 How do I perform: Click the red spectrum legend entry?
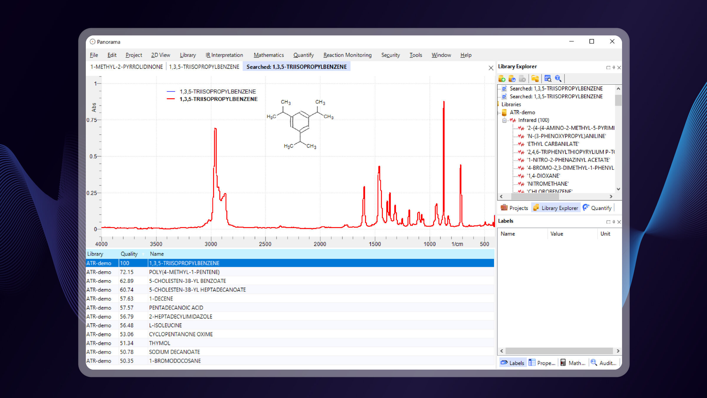[218, 99]
